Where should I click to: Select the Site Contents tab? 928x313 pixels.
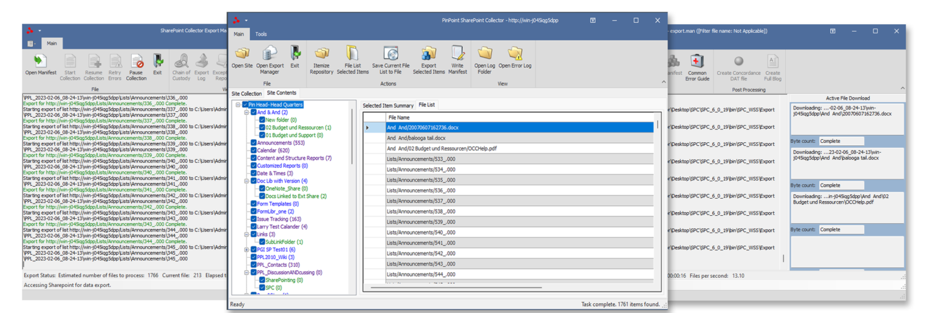[x=281, y=93]
